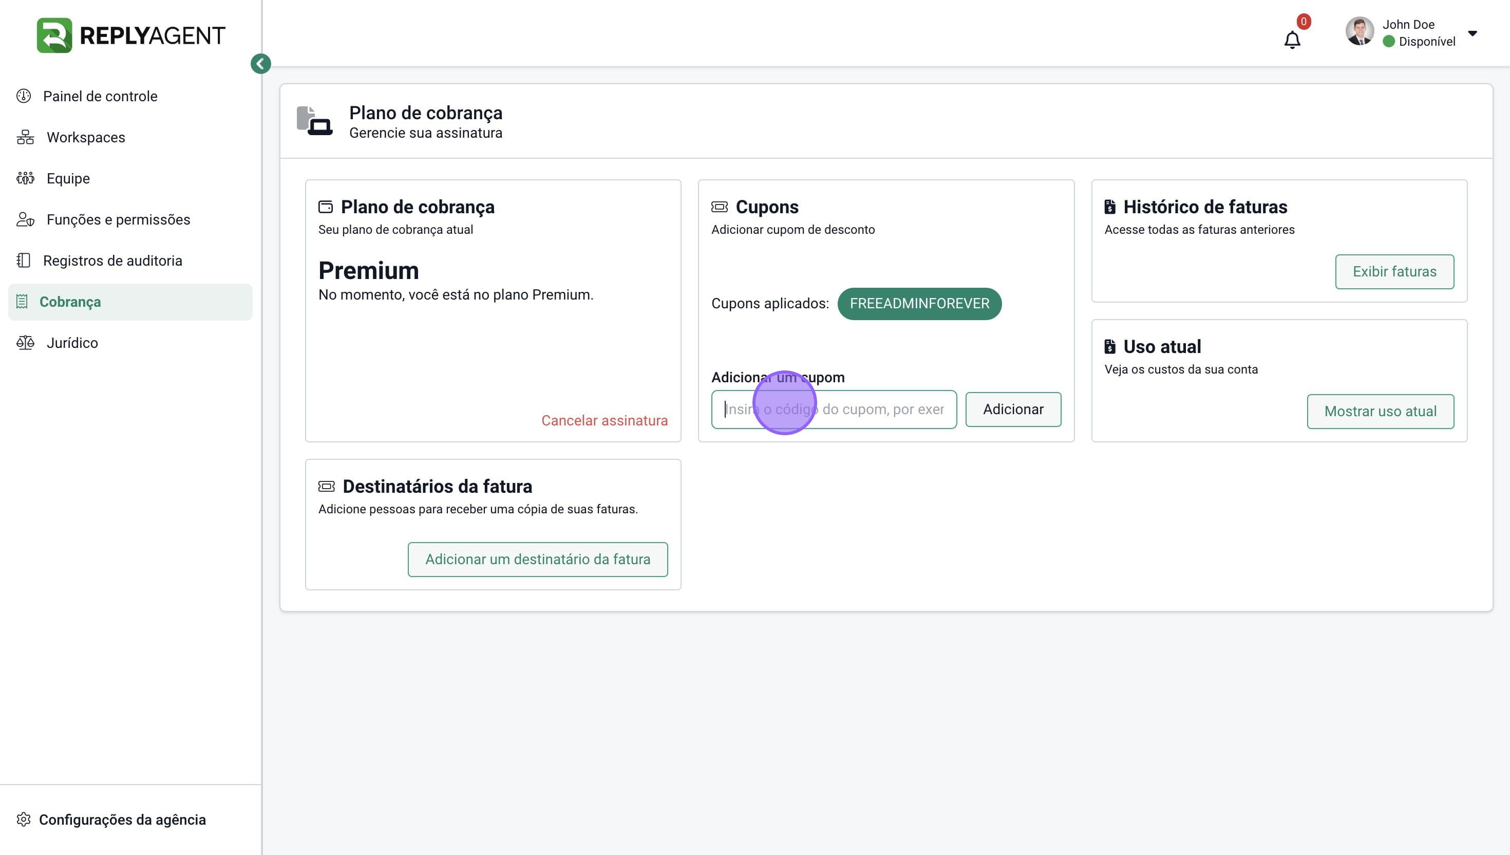Click Exibir faturas button
The image size is (1510, 855).
pos(1394,271)
